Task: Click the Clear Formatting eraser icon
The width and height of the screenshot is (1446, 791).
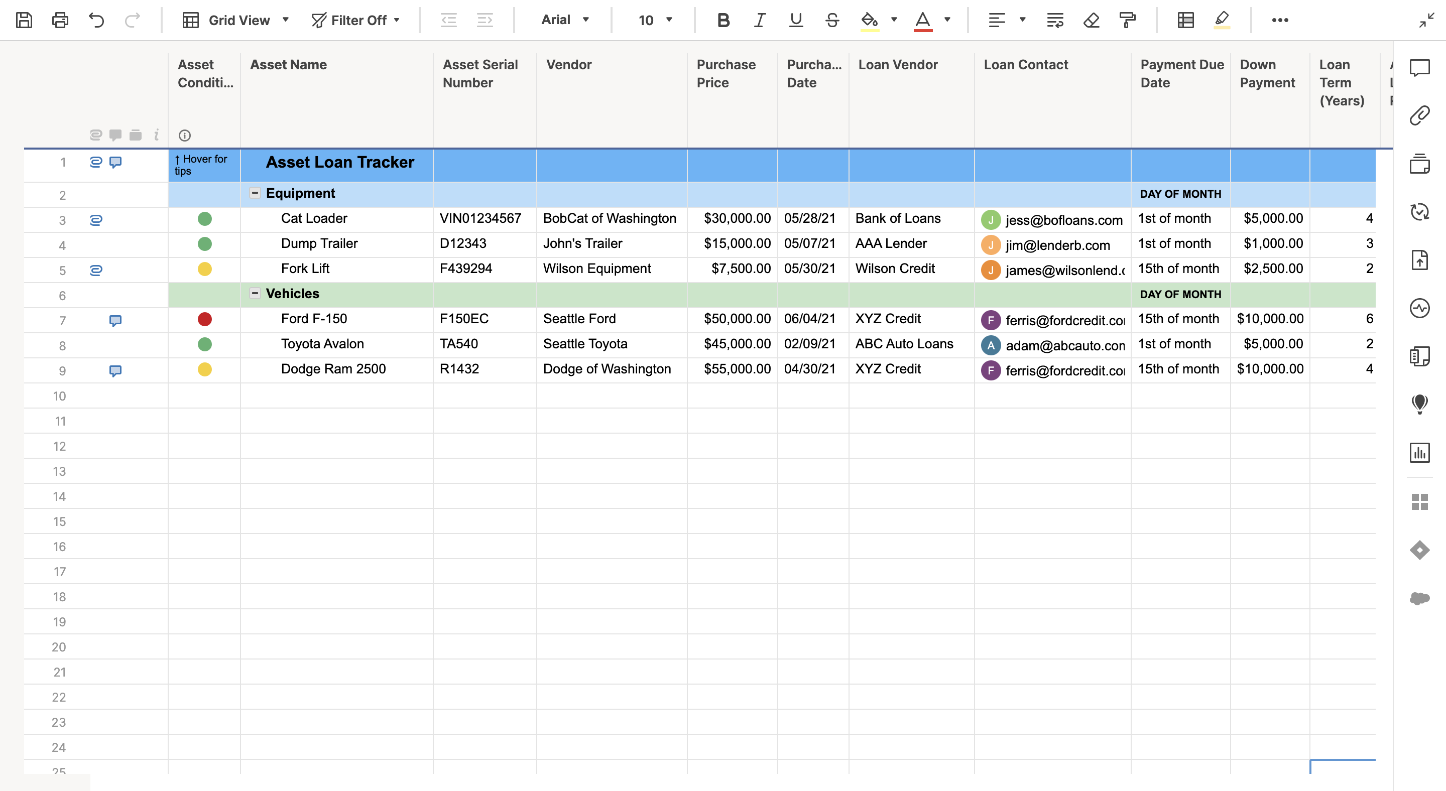Action: pyautogui.click(x=1091, y=20)
